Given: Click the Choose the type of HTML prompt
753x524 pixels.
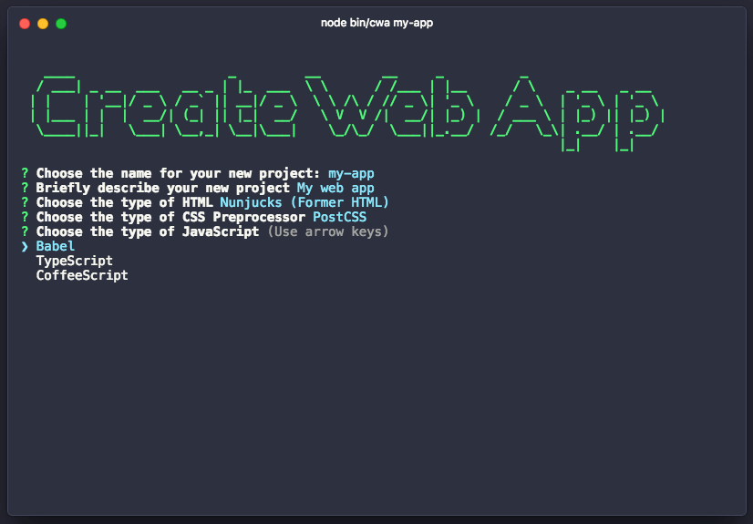Looking at the screenshot, I should (x=124, y=202).
